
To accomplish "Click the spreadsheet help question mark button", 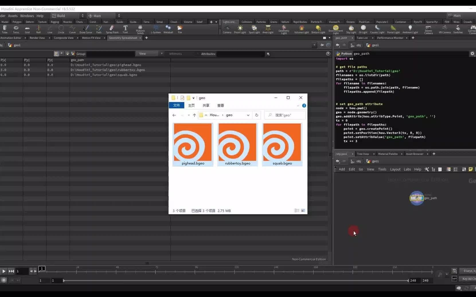I will point(328,54).
